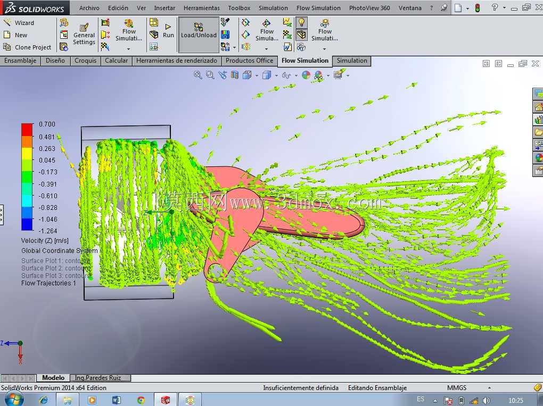This screenshot has height=406, width=543.
Task: Click the volume speaker tray icon
Action: coord(486,401)
